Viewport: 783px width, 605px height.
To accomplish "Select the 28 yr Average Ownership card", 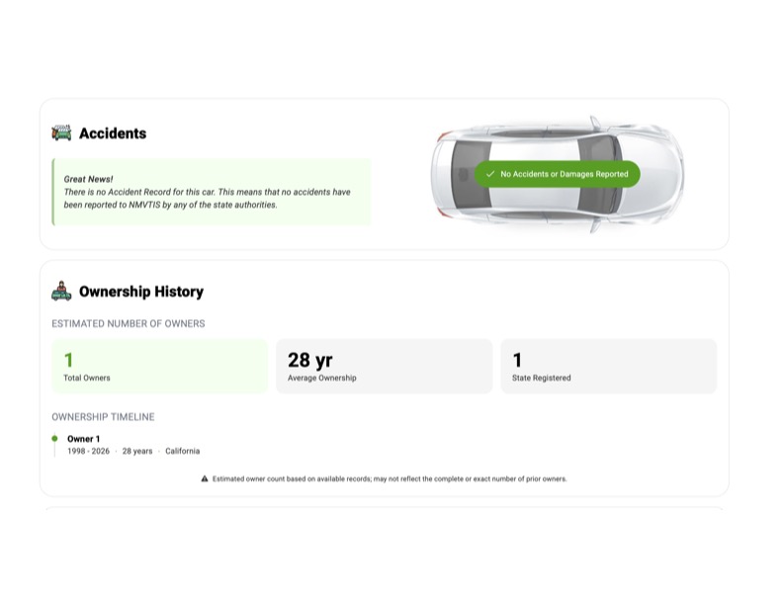I will point(384,367).
